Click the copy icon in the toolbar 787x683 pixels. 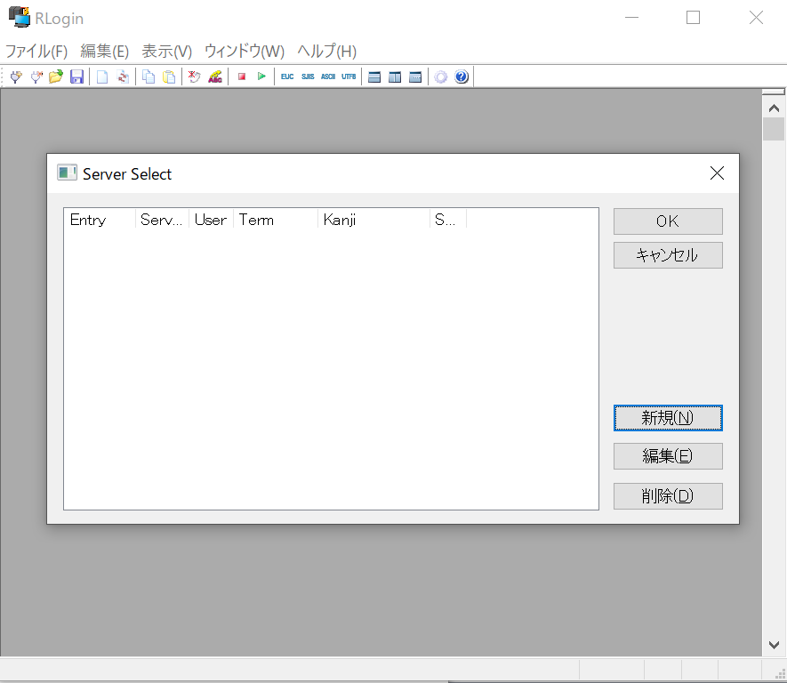148,76
